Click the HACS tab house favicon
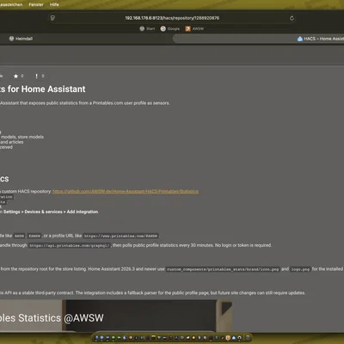Screen dimensions: 344x344 coord(300,39)
